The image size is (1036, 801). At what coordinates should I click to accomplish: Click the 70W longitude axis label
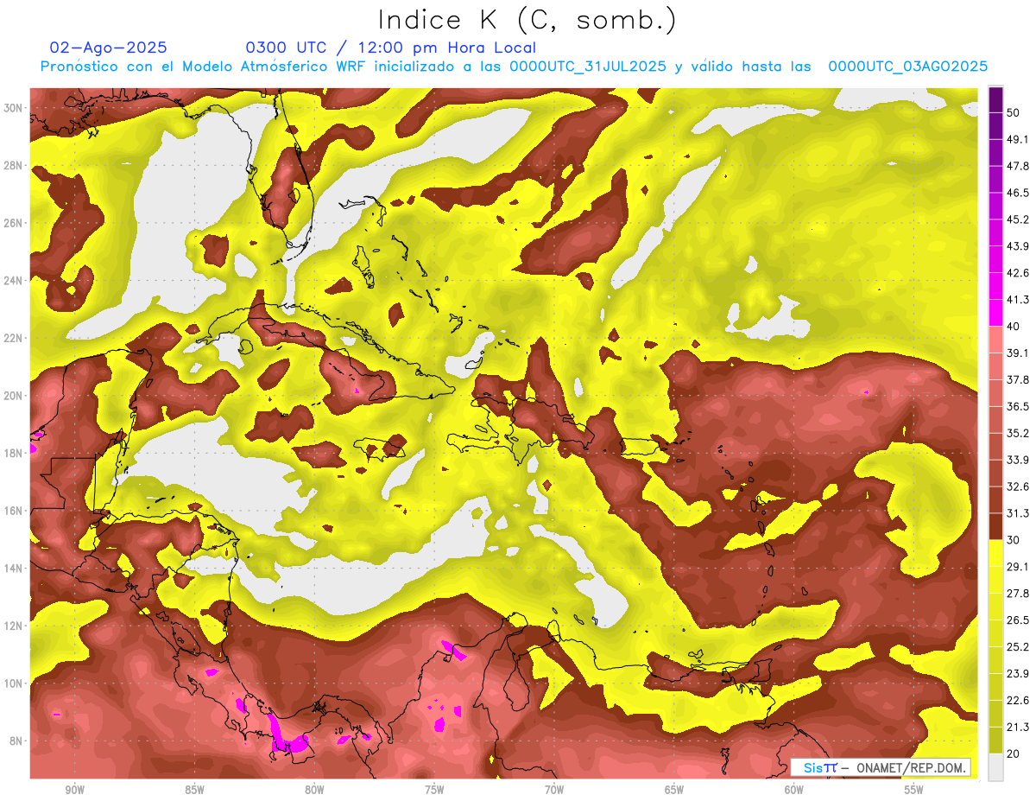554,790
